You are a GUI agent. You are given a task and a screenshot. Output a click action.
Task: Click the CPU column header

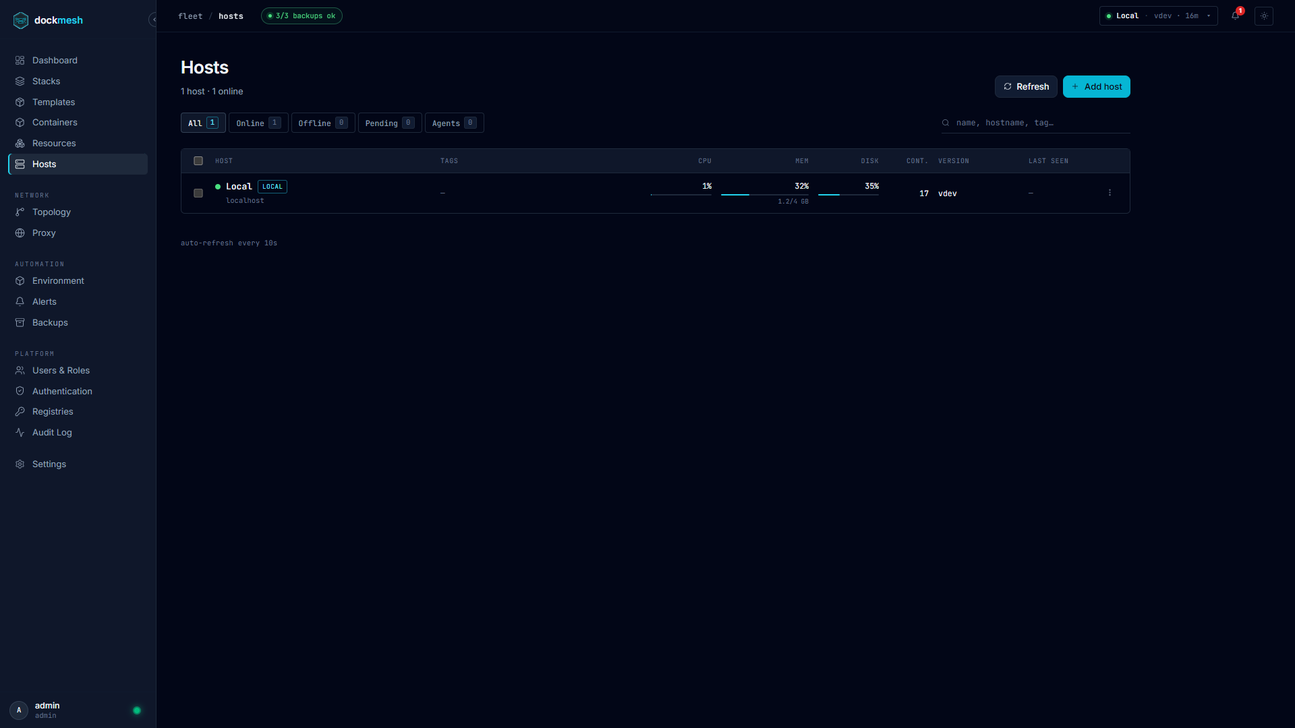coord(705,161)
